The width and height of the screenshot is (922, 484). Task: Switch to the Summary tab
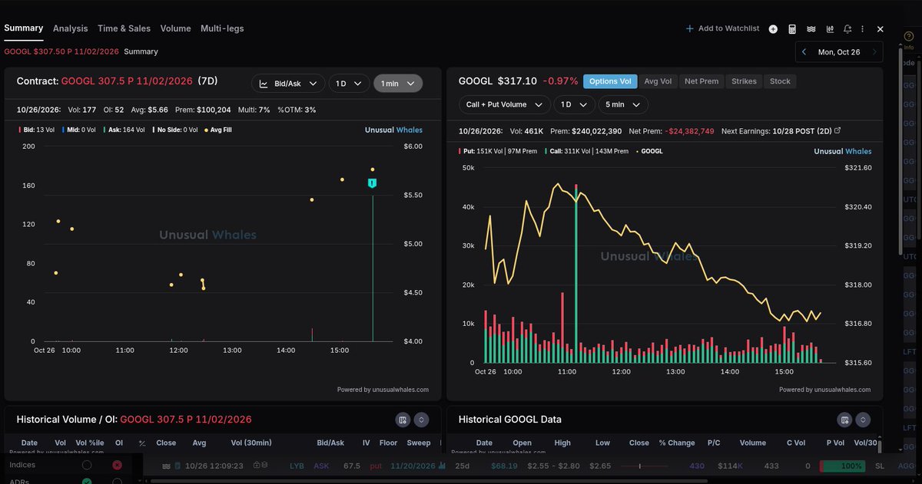(x=24, y=28)
